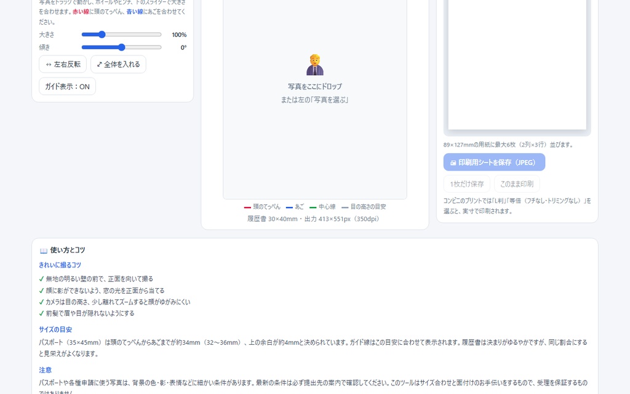Click the 全体を入れる fit button
Screen dimensions: 630x394
[x=118, y=64]
